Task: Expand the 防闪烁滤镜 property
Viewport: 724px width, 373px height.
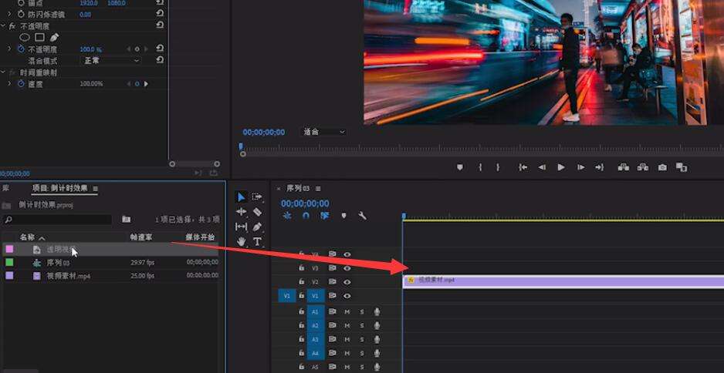Action: click(9, 15)
